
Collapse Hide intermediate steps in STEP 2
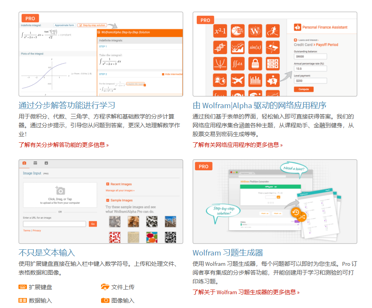point(172,74)
